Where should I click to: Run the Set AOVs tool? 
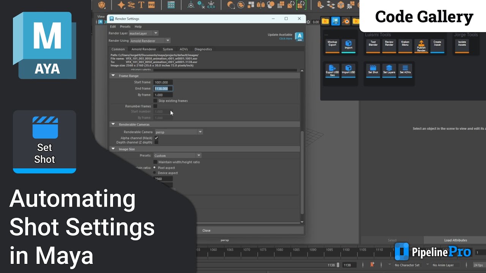405,70
